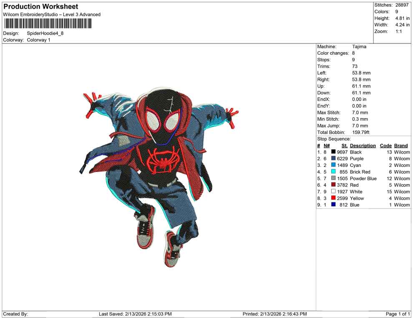The width and height of the screenshot is (413, 318).
Task: Pick the Brick Red thread swatch
Action: 333,172
